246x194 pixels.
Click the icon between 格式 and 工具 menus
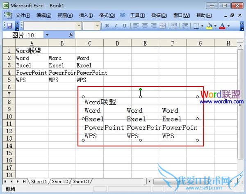click(x=123, y=15)
